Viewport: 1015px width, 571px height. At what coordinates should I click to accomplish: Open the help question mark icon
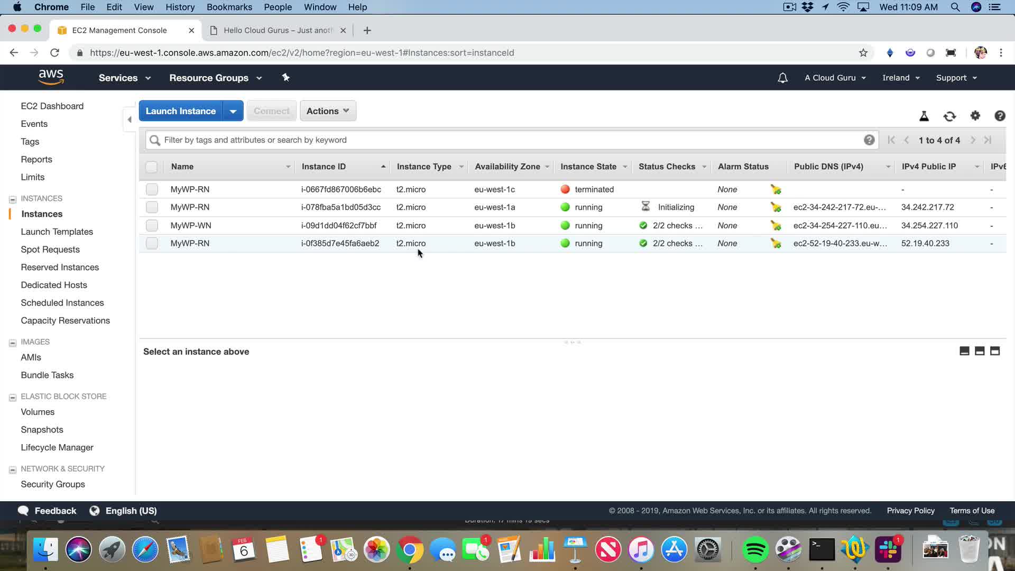999,116
